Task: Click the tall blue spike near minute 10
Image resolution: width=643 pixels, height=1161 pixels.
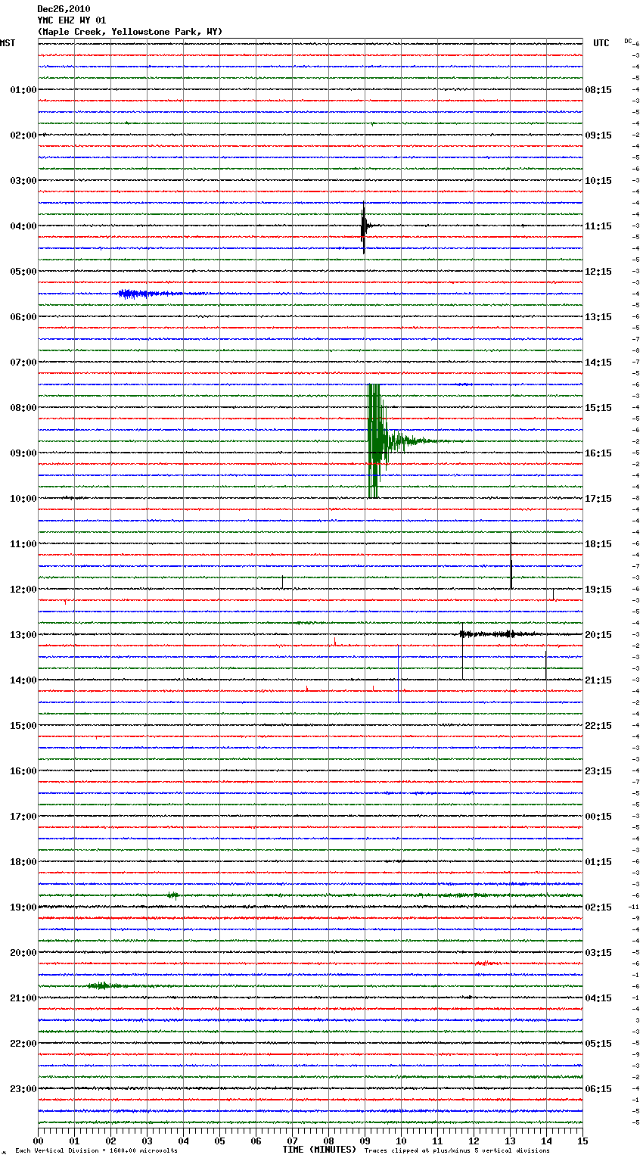Action: [399, 673]
